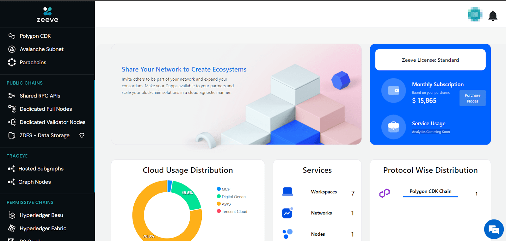
Task: Toggle GCP blue legend swatch
Action: pos(219,189)
